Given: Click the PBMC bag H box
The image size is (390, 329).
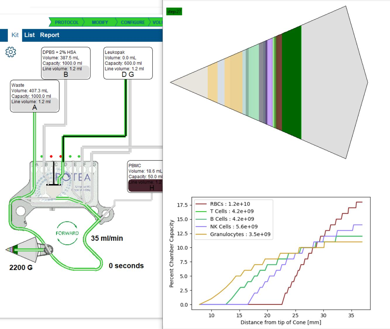Looking at the screenshot, I should pyautogui.click(x=145, y=176).
